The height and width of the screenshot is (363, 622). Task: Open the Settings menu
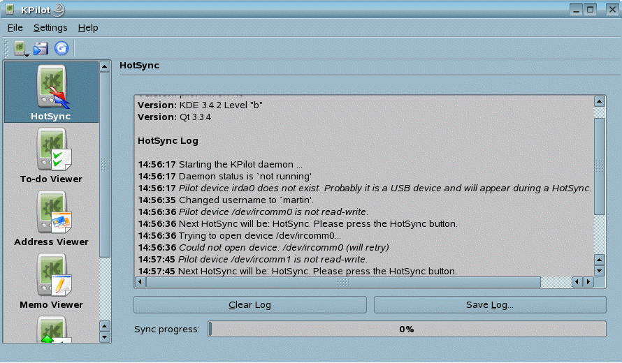[50, 28]
